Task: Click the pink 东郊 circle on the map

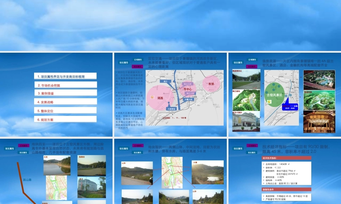Action: [x=211, y=84]
